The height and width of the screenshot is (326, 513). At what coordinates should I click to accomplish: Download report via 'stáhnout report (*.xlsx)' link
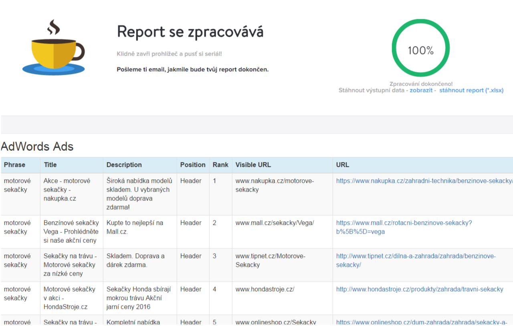tap(471, 90)
